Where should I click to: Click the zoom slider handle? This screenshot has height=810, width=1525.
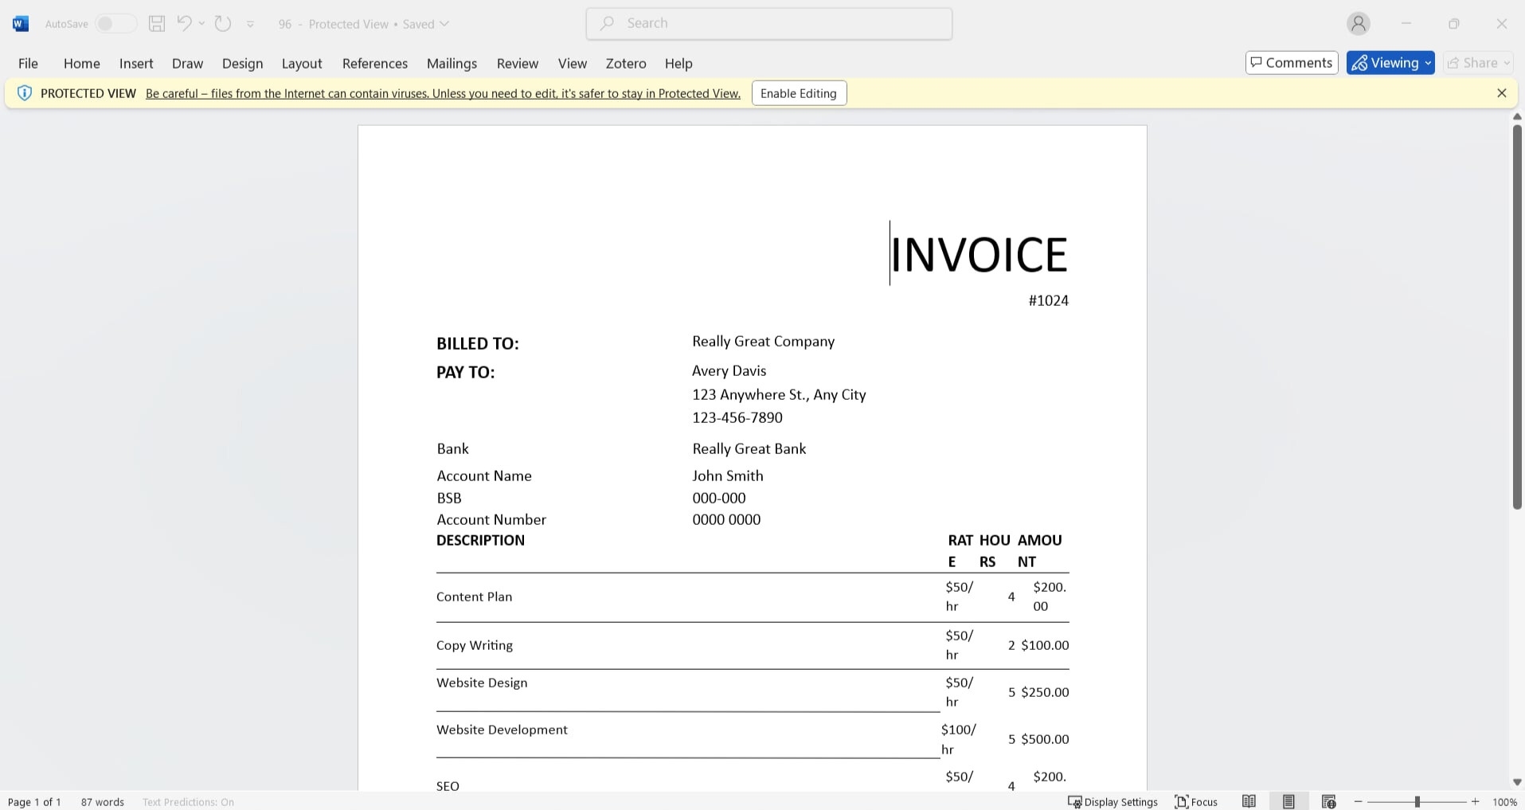pos(1417,801)
